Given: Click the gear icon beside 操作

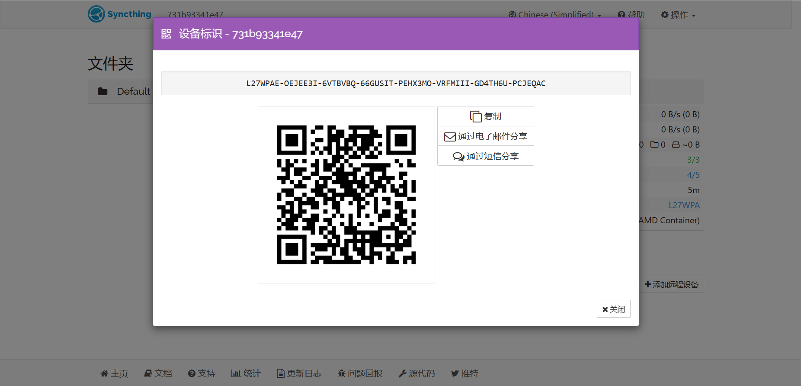Looking at the screenshot, I should click(664, 15).
